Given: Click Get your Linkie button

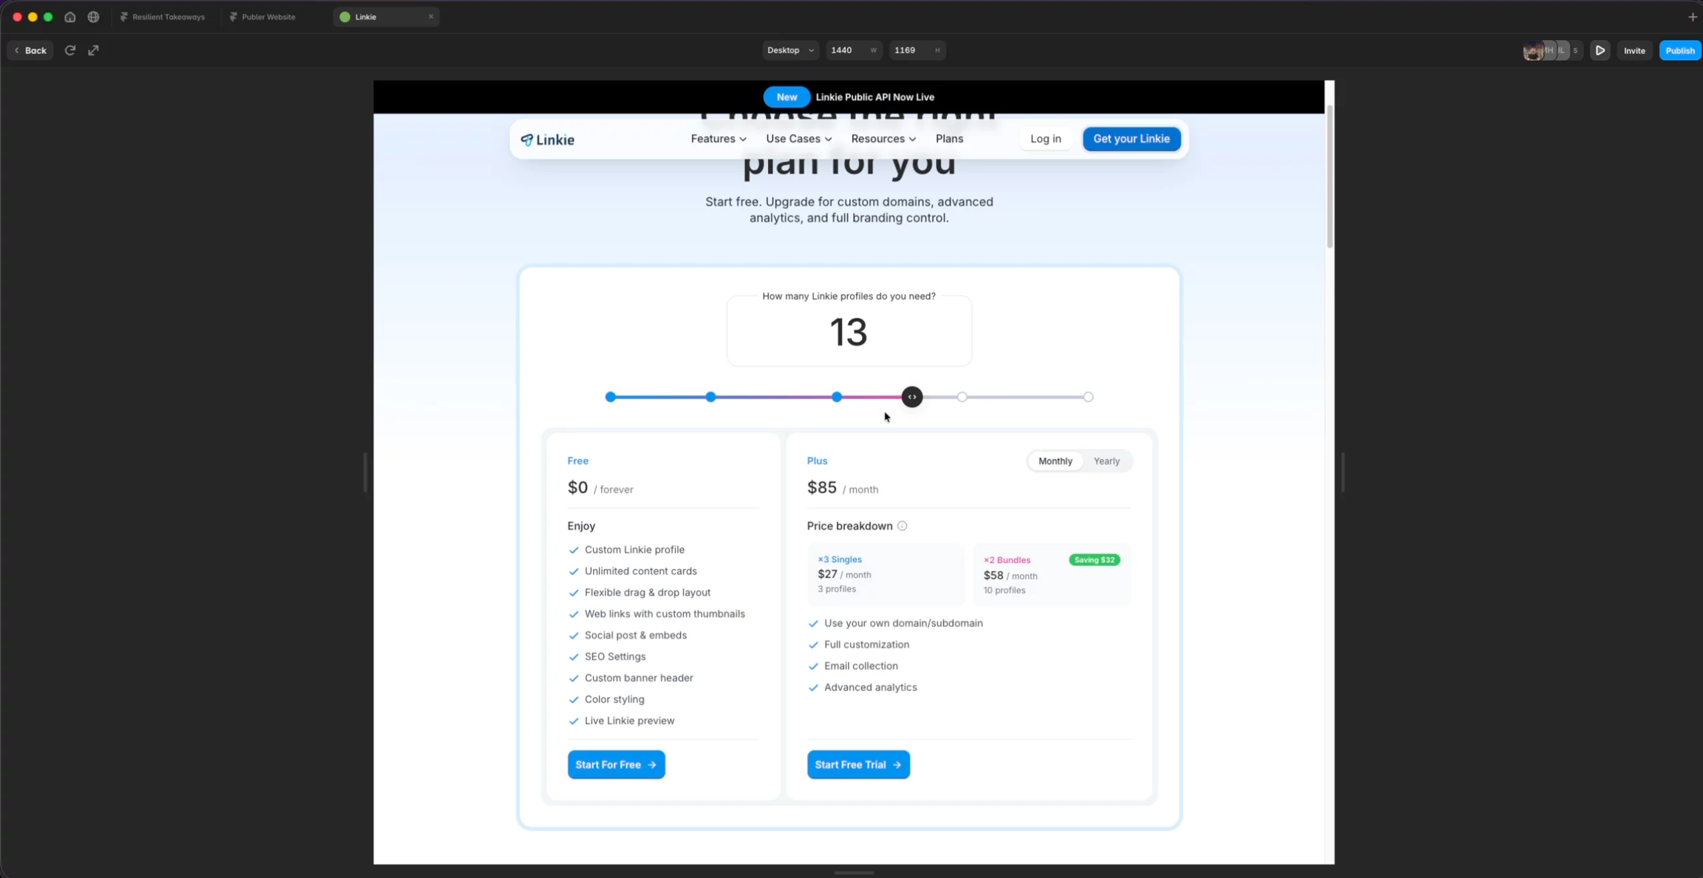Looking at the screenshot, I should pos(1131,139).
